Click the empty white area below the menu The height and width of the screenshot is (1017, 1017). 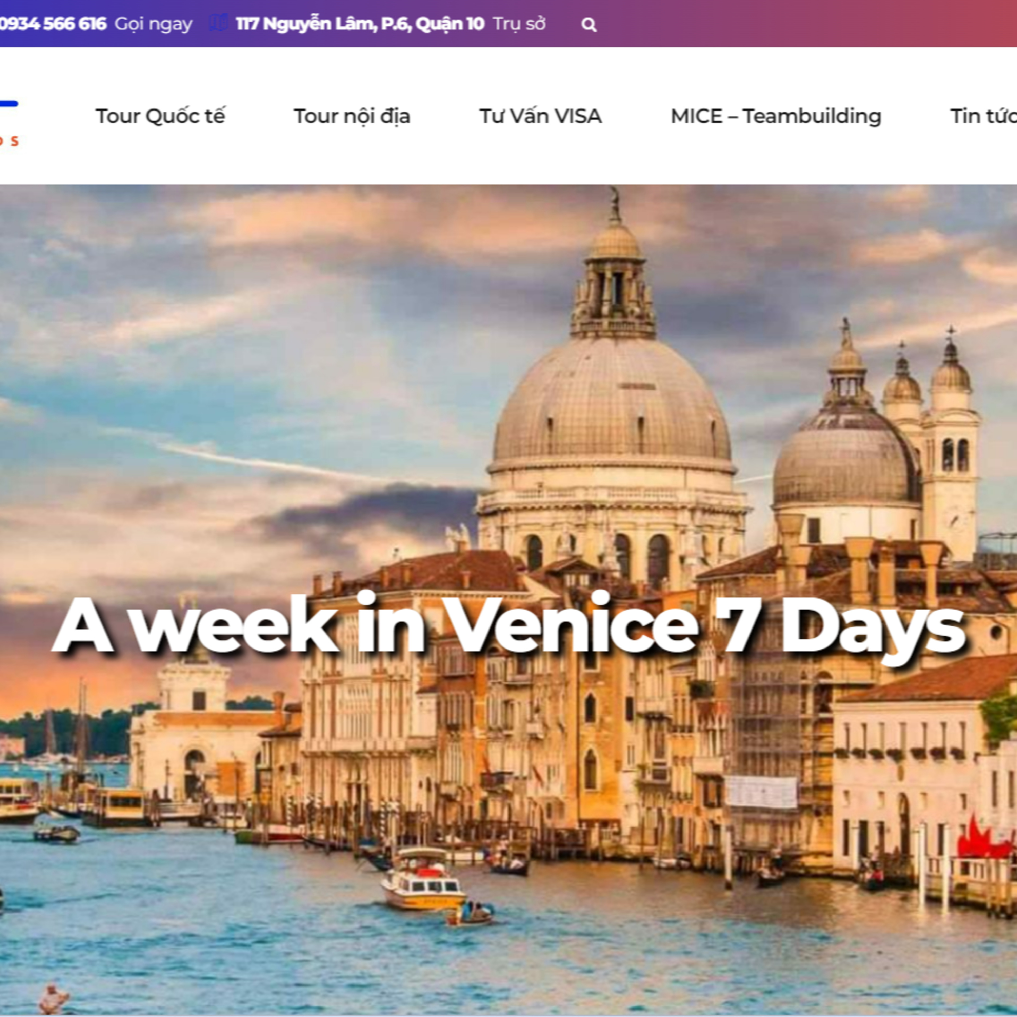tap(509, 163)
